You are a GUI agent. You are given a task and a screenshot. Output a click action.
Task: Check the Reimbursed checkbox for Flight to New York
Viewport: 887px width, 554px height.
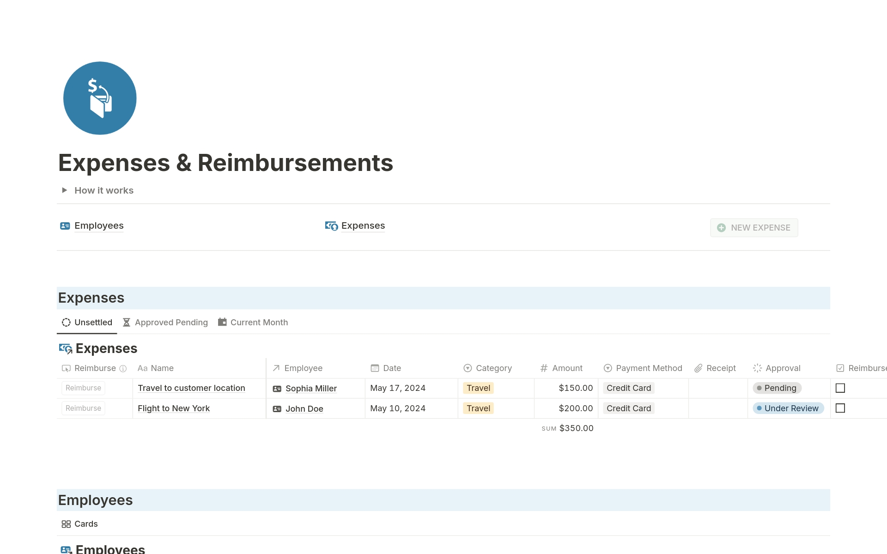pyautogui.click(x=840, y=408)
